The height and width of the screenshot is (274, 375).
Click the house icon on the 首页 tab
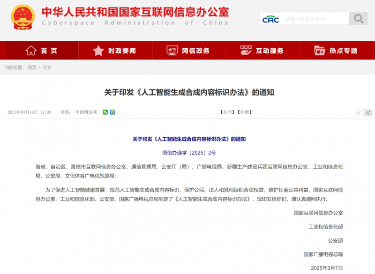[x=32, y=51]
